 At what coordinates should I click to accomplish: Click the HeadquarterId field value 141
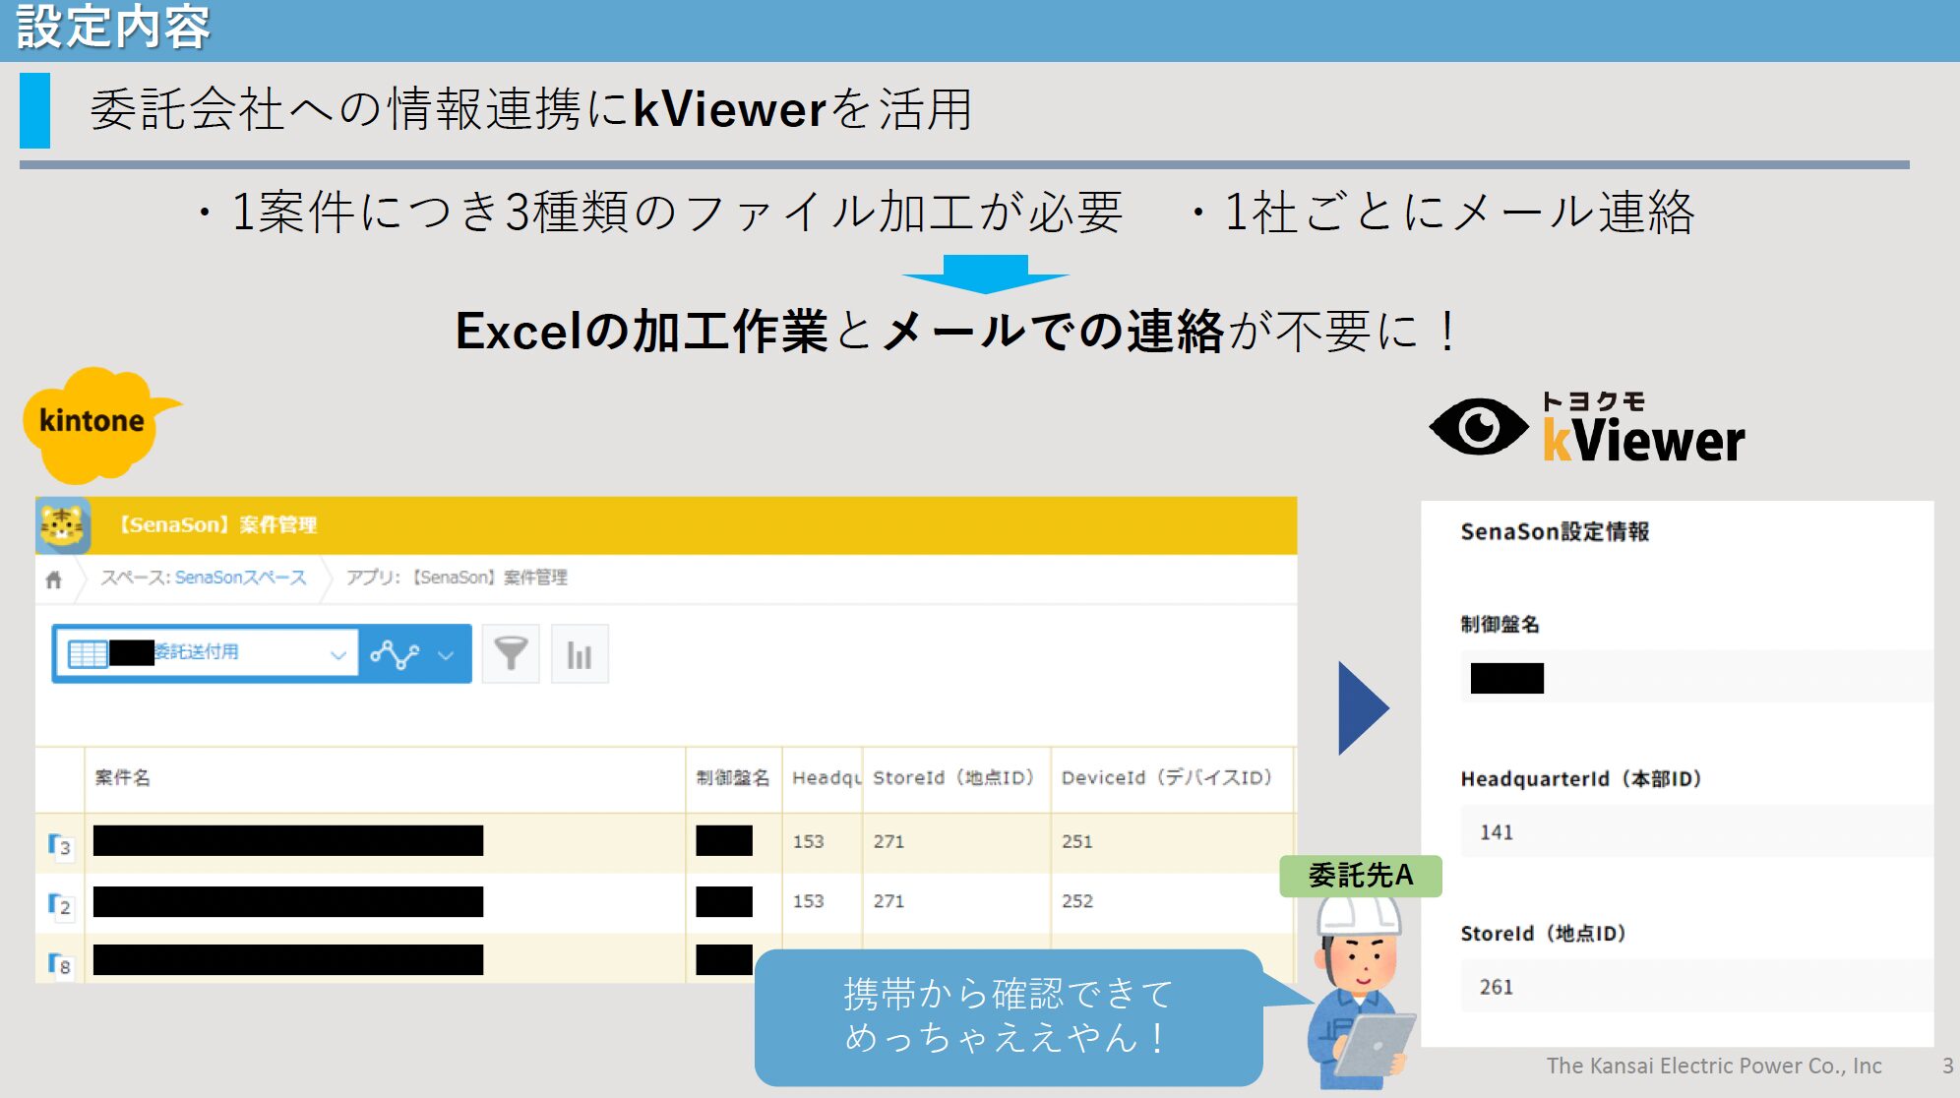click(1696, 832)
